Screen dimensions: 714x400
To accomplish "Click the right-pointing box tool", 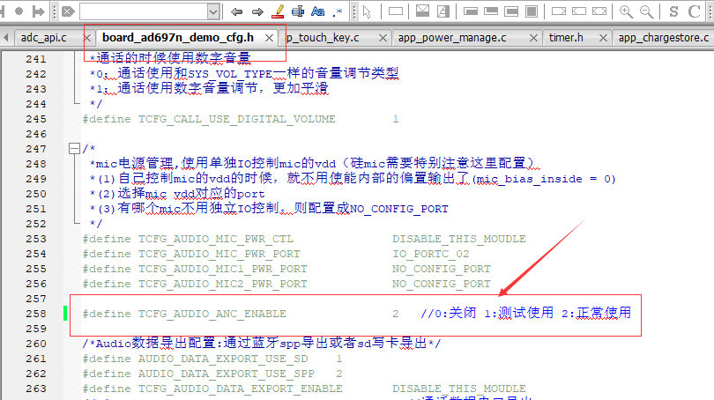I will 559,11.
